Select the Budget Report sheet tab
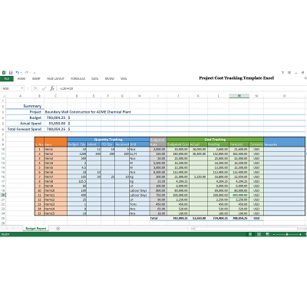The width and height of the screenshot is (307, 307). 36,229
